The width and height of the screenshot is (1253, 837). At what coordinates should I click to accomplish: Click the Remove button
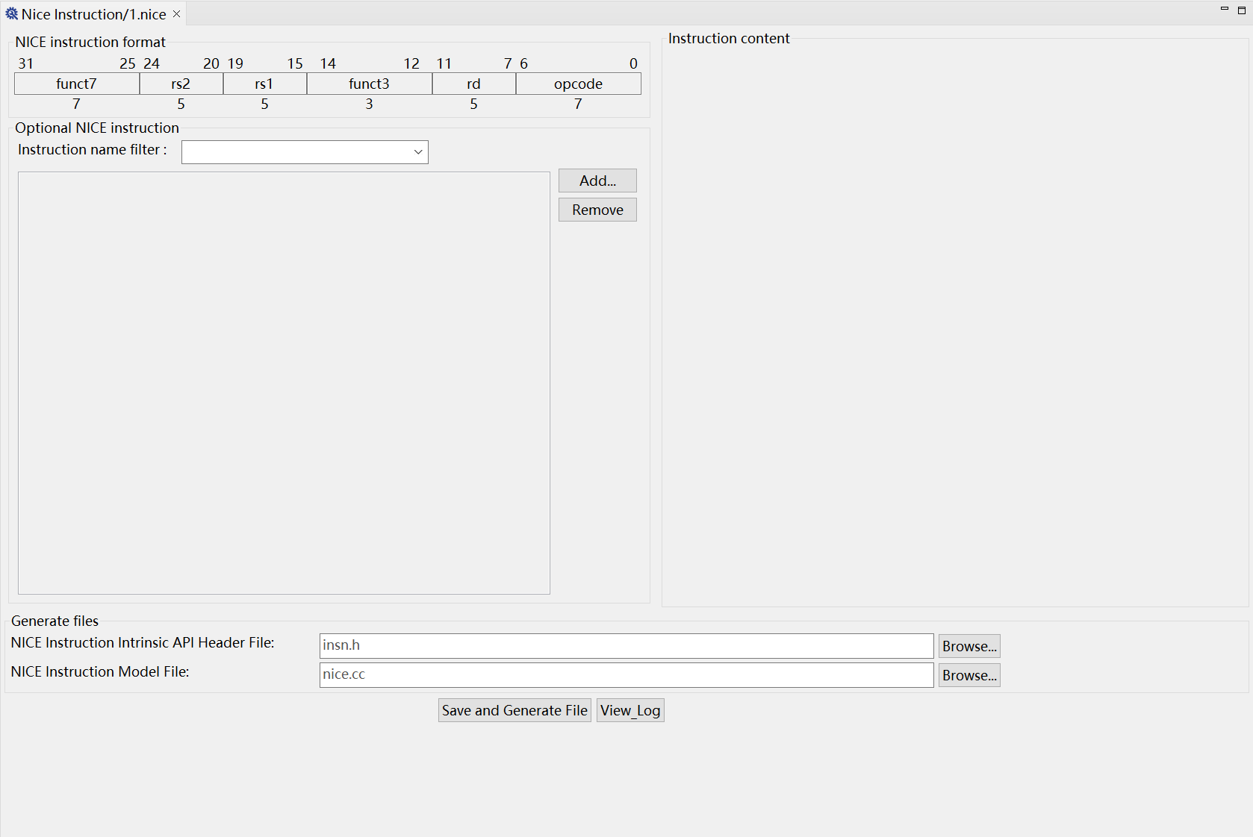(x=597, y=210)
